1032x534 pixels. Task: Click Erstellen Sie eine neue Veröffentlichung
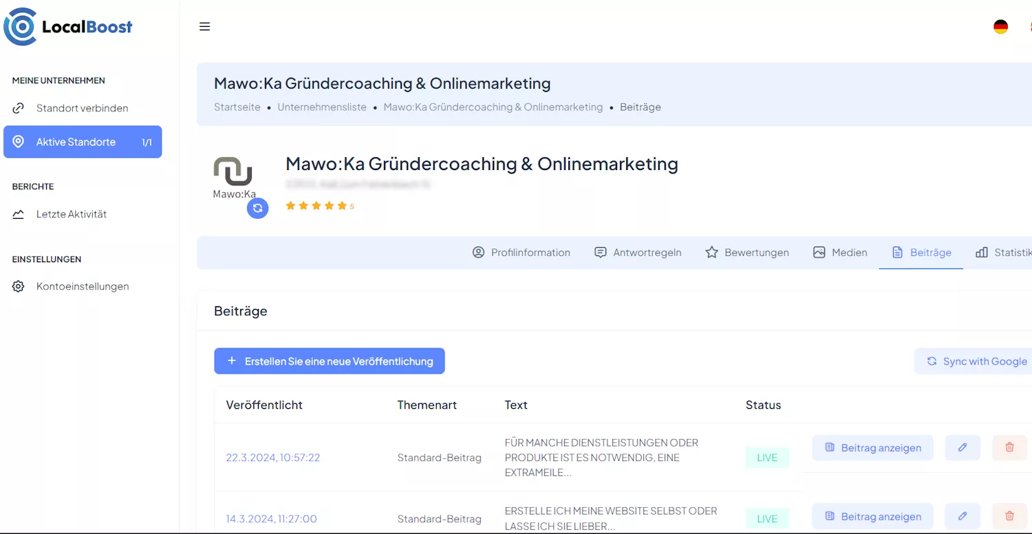(330, 361)
